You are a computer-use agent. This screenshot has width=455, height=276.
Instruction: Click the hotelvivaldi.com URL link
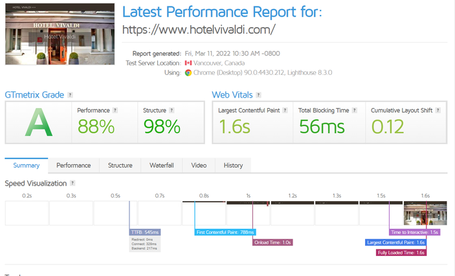pos(199,30)
